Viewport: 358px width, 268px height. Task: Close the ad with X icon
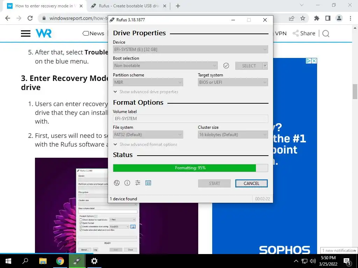click(314, 61)
